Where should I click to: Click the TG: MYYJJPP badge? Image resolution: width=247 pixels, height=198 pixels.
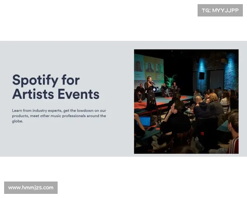[x=220, y=10]
